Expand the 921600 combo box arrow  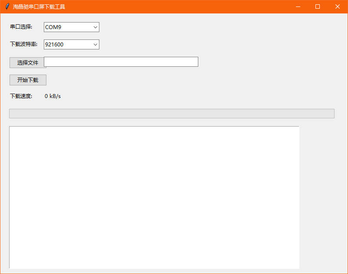tap(95, 44)
